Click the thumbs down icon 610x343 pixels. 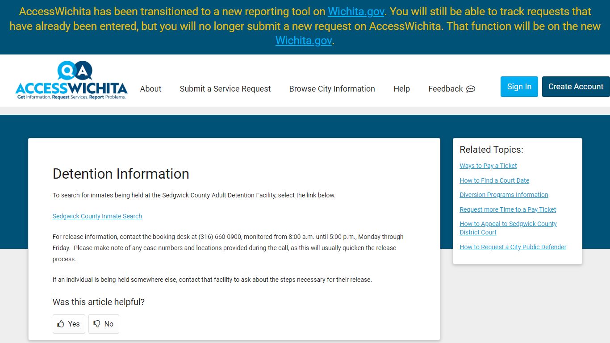click(97, 324)
